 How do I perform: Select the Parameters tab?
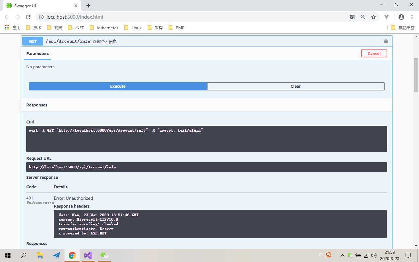(38, 54)
